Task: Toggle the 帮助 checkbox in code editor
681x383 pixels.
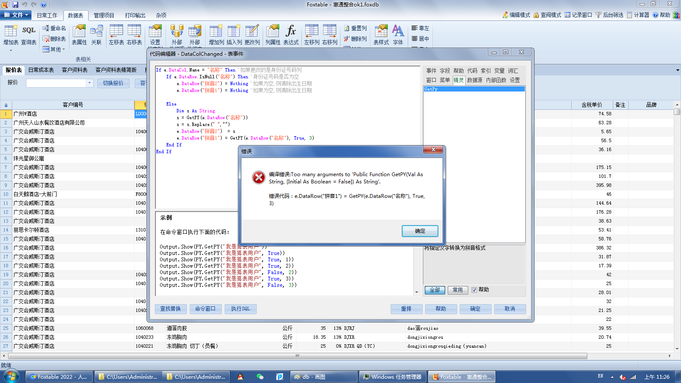Action: coord(474,290)
